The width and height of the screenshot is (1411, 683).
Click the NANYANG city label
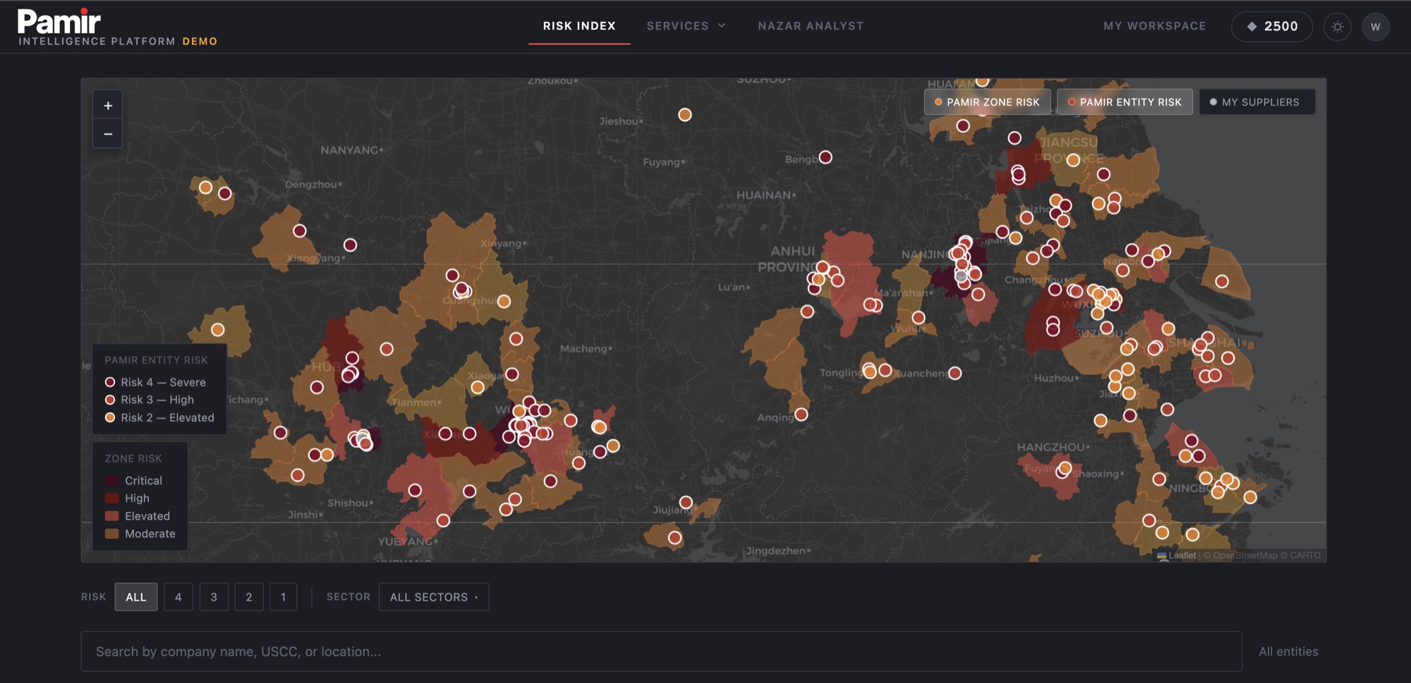[351, 150]
